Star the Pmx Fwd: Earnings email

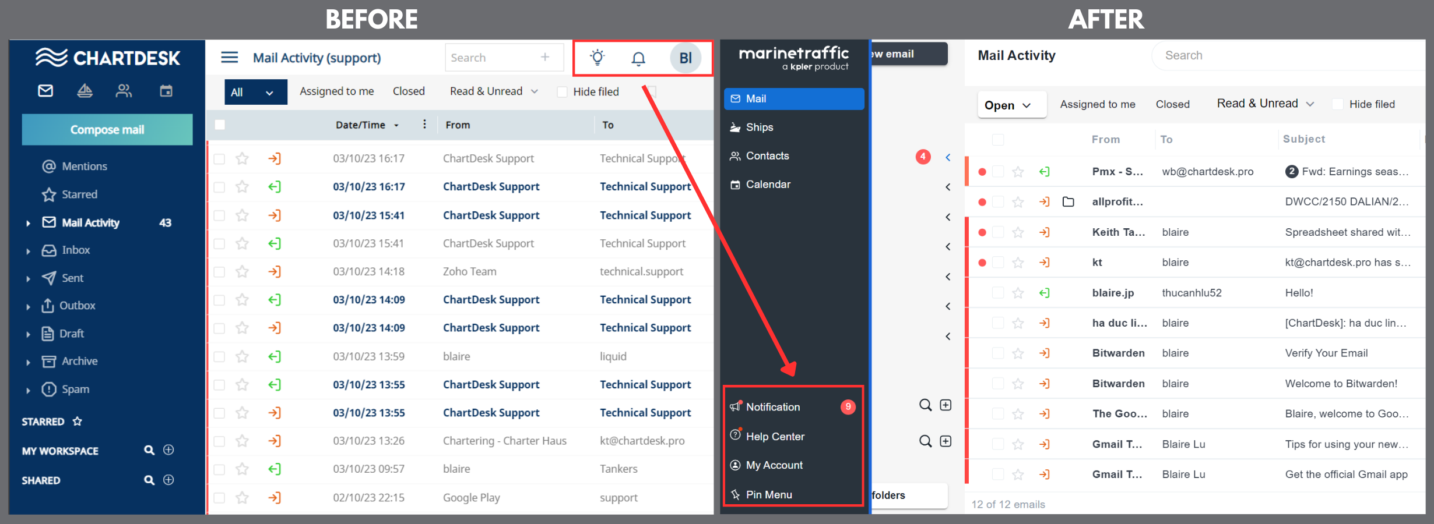1018,172
